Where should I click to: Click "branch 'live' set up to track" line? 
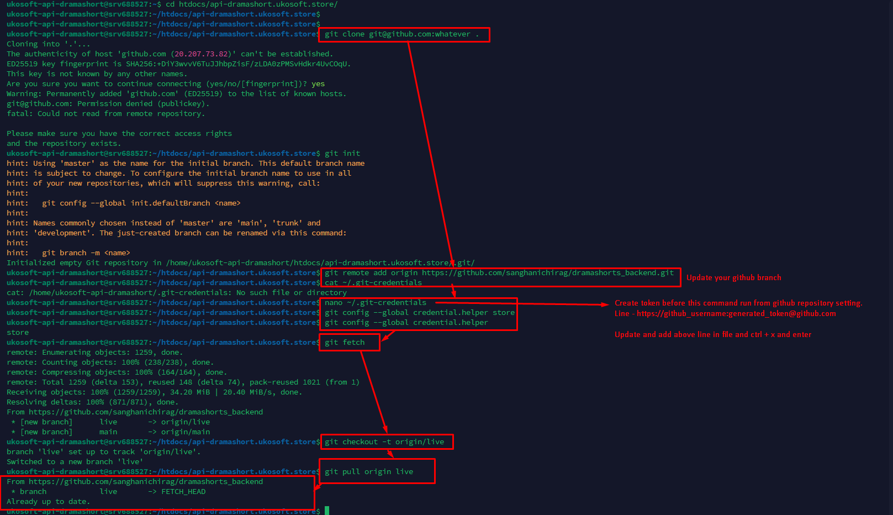(103, 452)
